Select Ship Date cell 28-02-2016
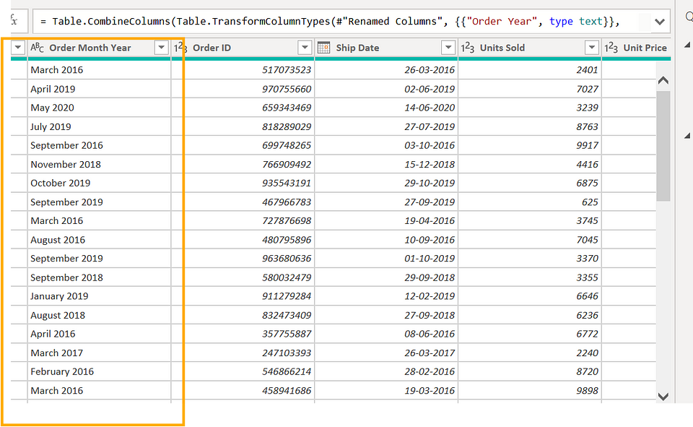 386,371
